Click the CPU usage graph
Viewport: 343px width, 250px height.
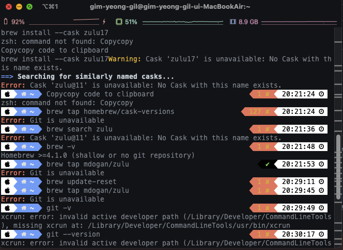tap(183, 22)
